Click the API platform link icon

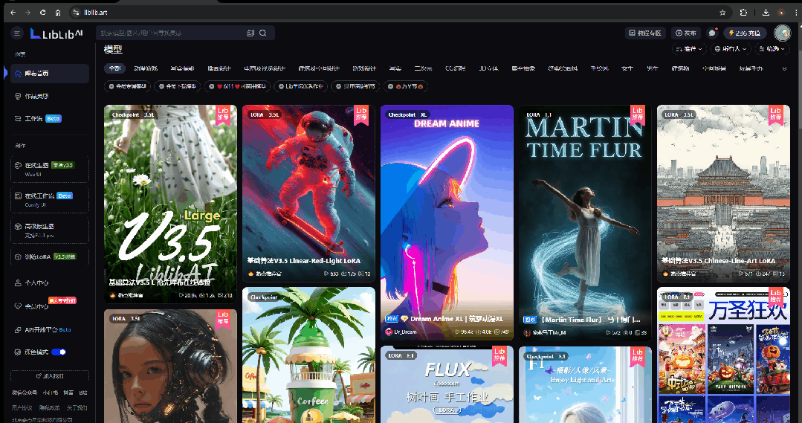pyautogui.click(x=18, y=330)
